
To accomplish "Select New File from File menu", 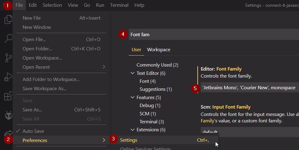I will point(31,18).
